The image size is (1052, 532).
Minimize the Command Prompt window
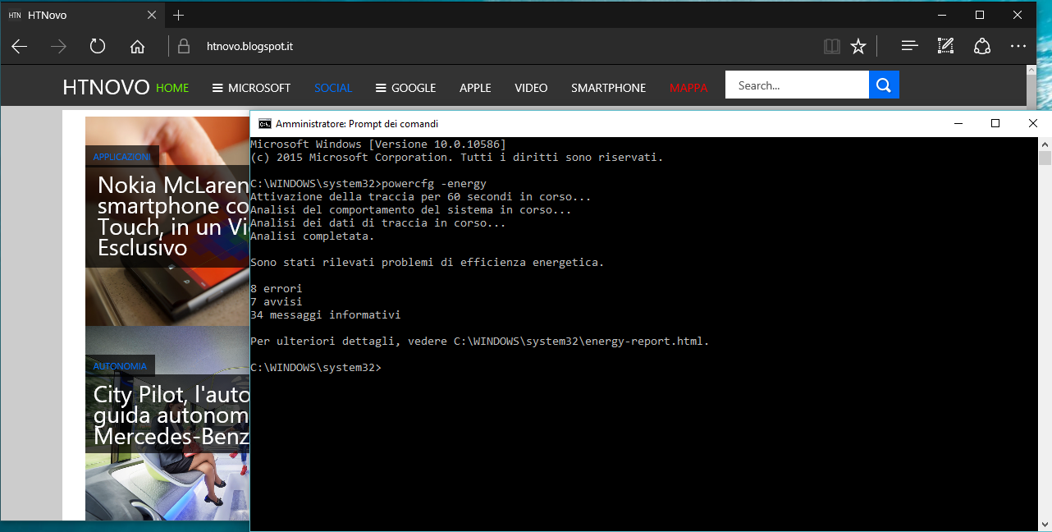(x=958, y=123)
